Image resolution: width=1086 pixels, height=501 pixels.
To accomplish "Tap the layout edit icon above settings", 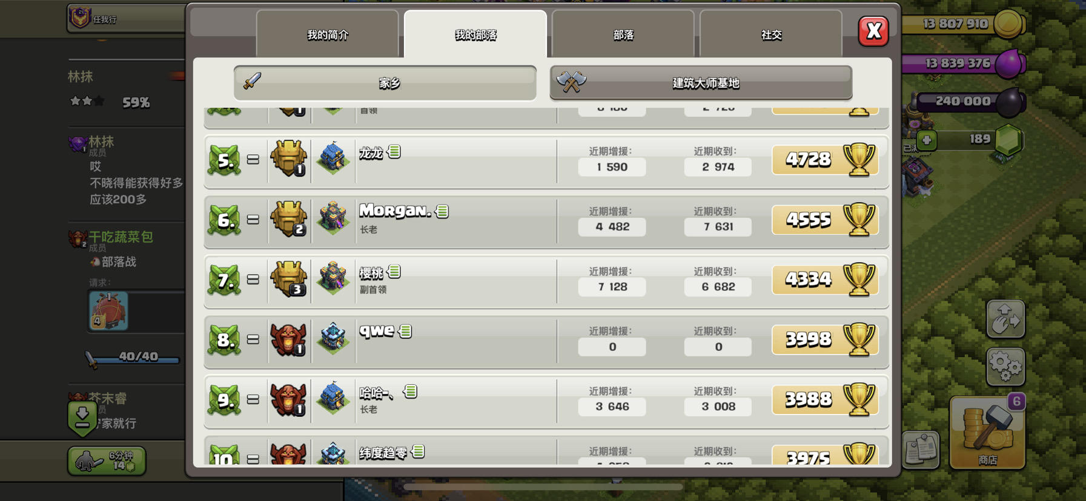I will coord(1005,318).
